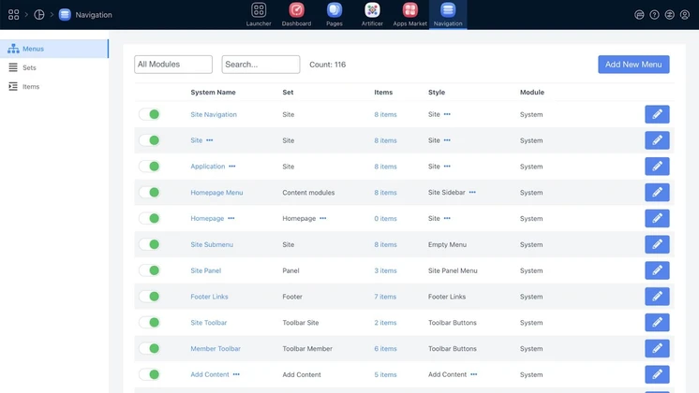The width and height of the screenshot is (699, 393).
Task: Click the pencil edit icon for Site Navigation
Action: (657, 114)
